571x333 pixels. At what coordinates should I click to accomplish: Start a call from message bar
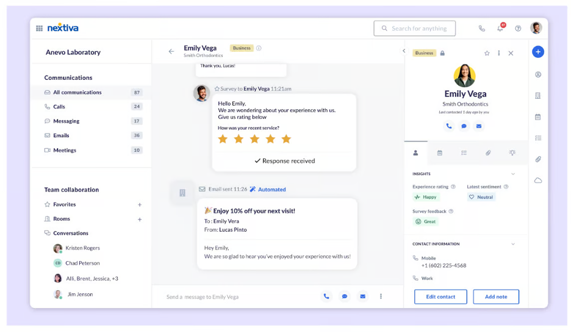click(x=326, y=296)
